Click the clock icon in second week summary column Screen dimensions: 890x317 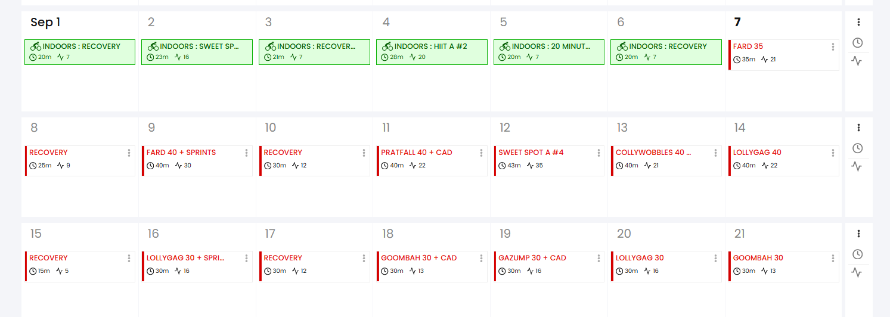857,148
